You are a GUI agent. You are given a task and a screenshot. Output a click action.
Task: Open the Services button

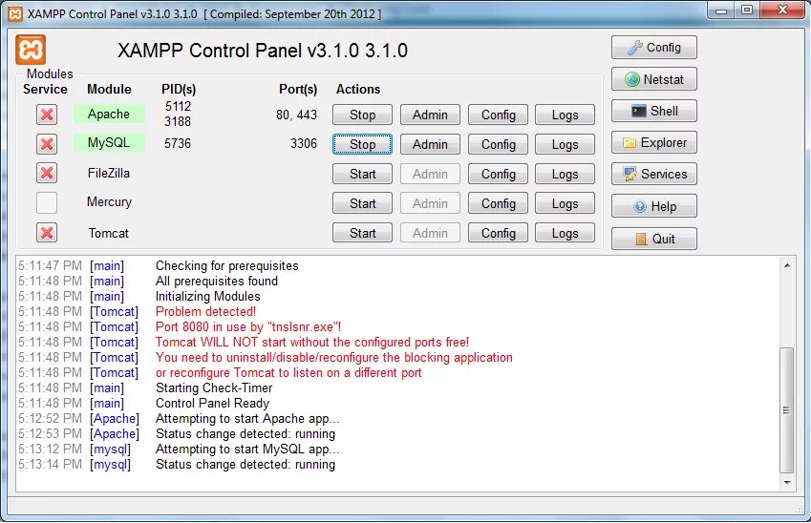tap(653, 174)
